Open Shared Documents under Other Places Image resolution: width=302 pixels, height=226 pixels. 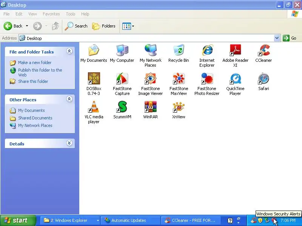point(35,118)
